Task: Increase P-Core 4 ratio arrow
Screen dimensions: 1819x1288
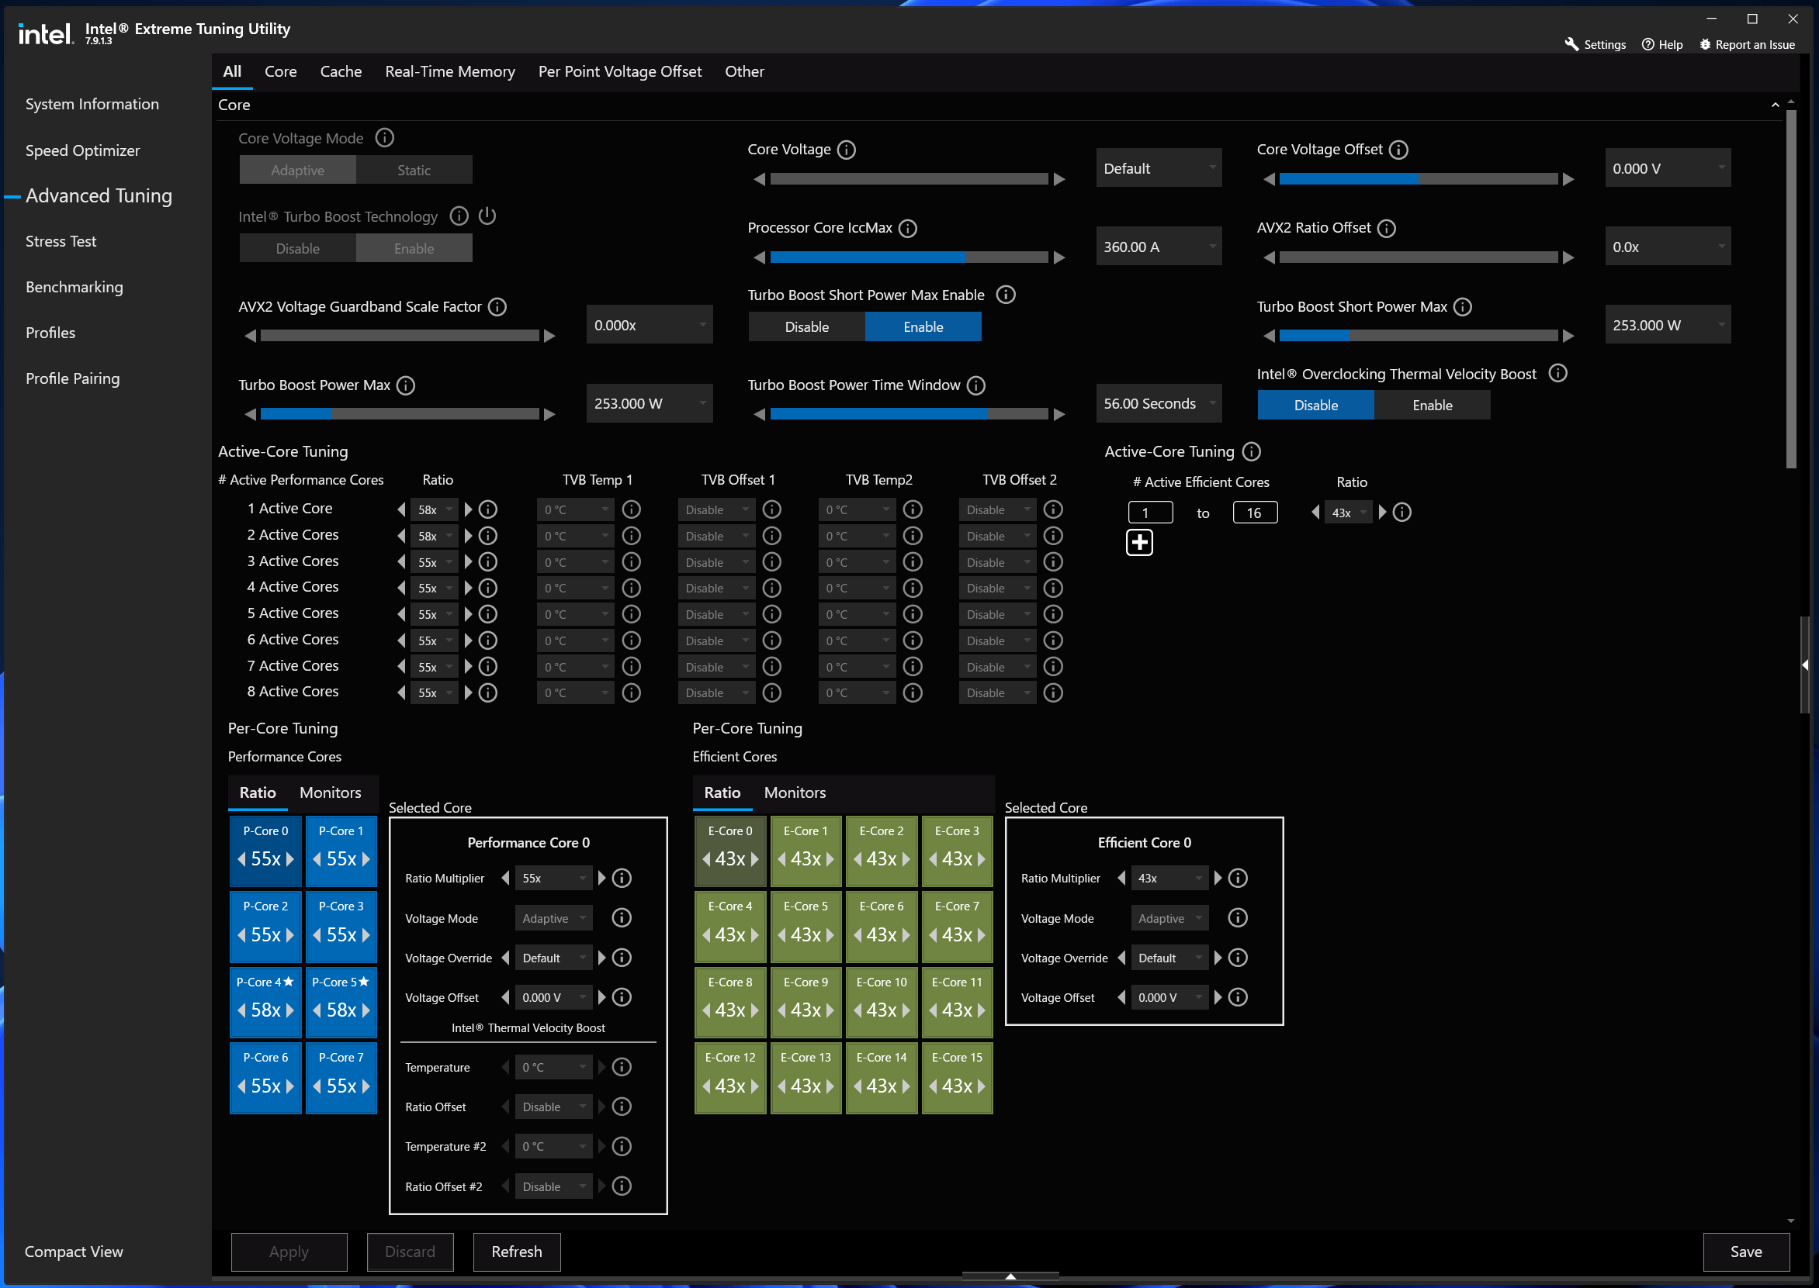Action: click(289, 1010)
